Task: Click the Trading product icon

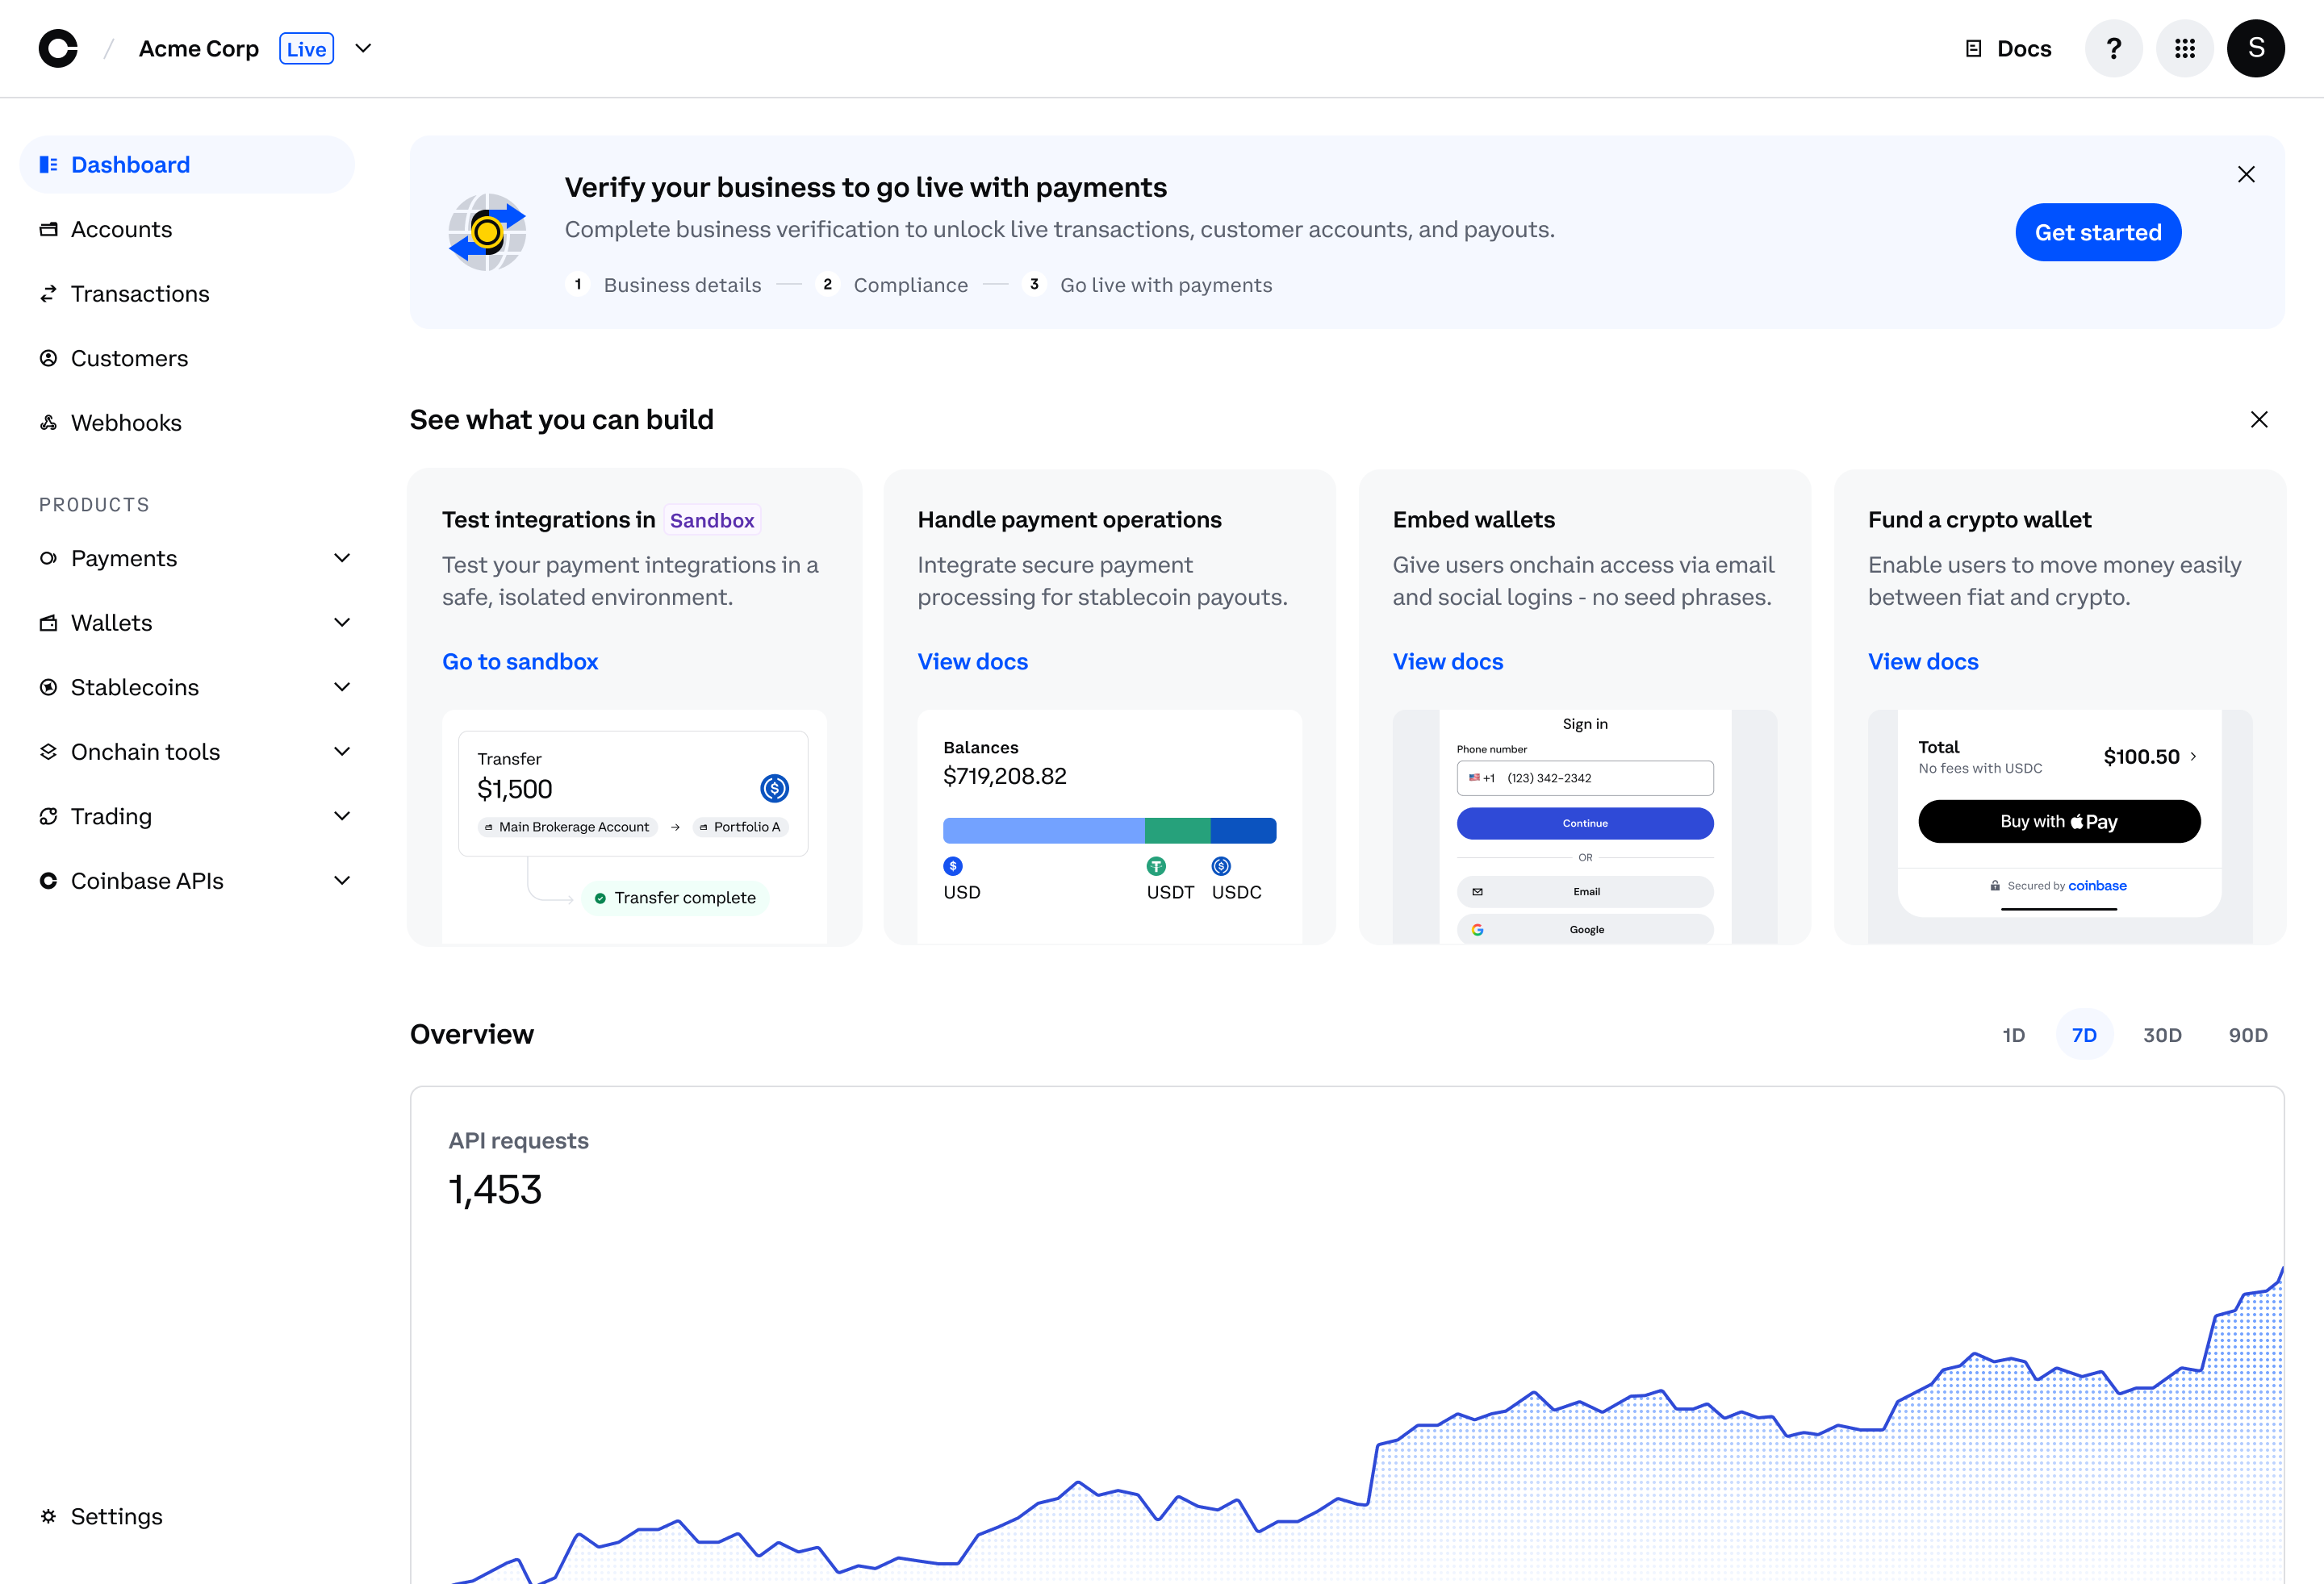Action: [x=48, y=816]
